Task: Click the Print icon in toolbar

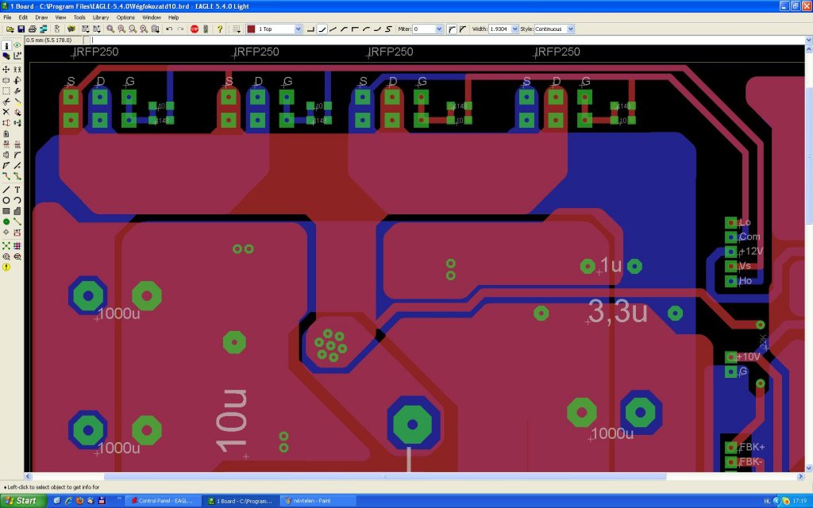Action: tap(32, 29)
